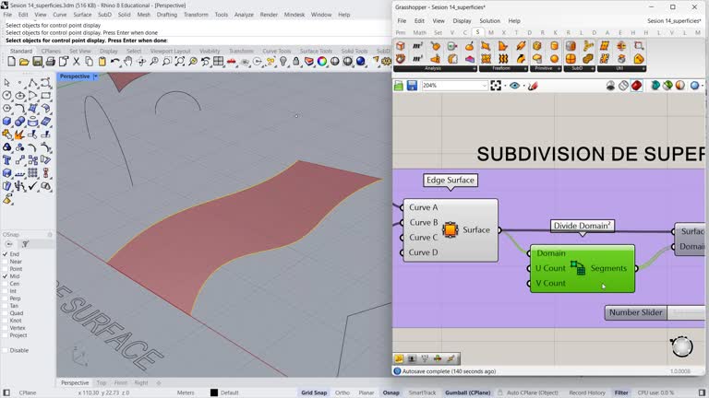Click the black check mark tool in sidebar
The height and width of the screenshot is (398, 709).
(x=32, y=186)
